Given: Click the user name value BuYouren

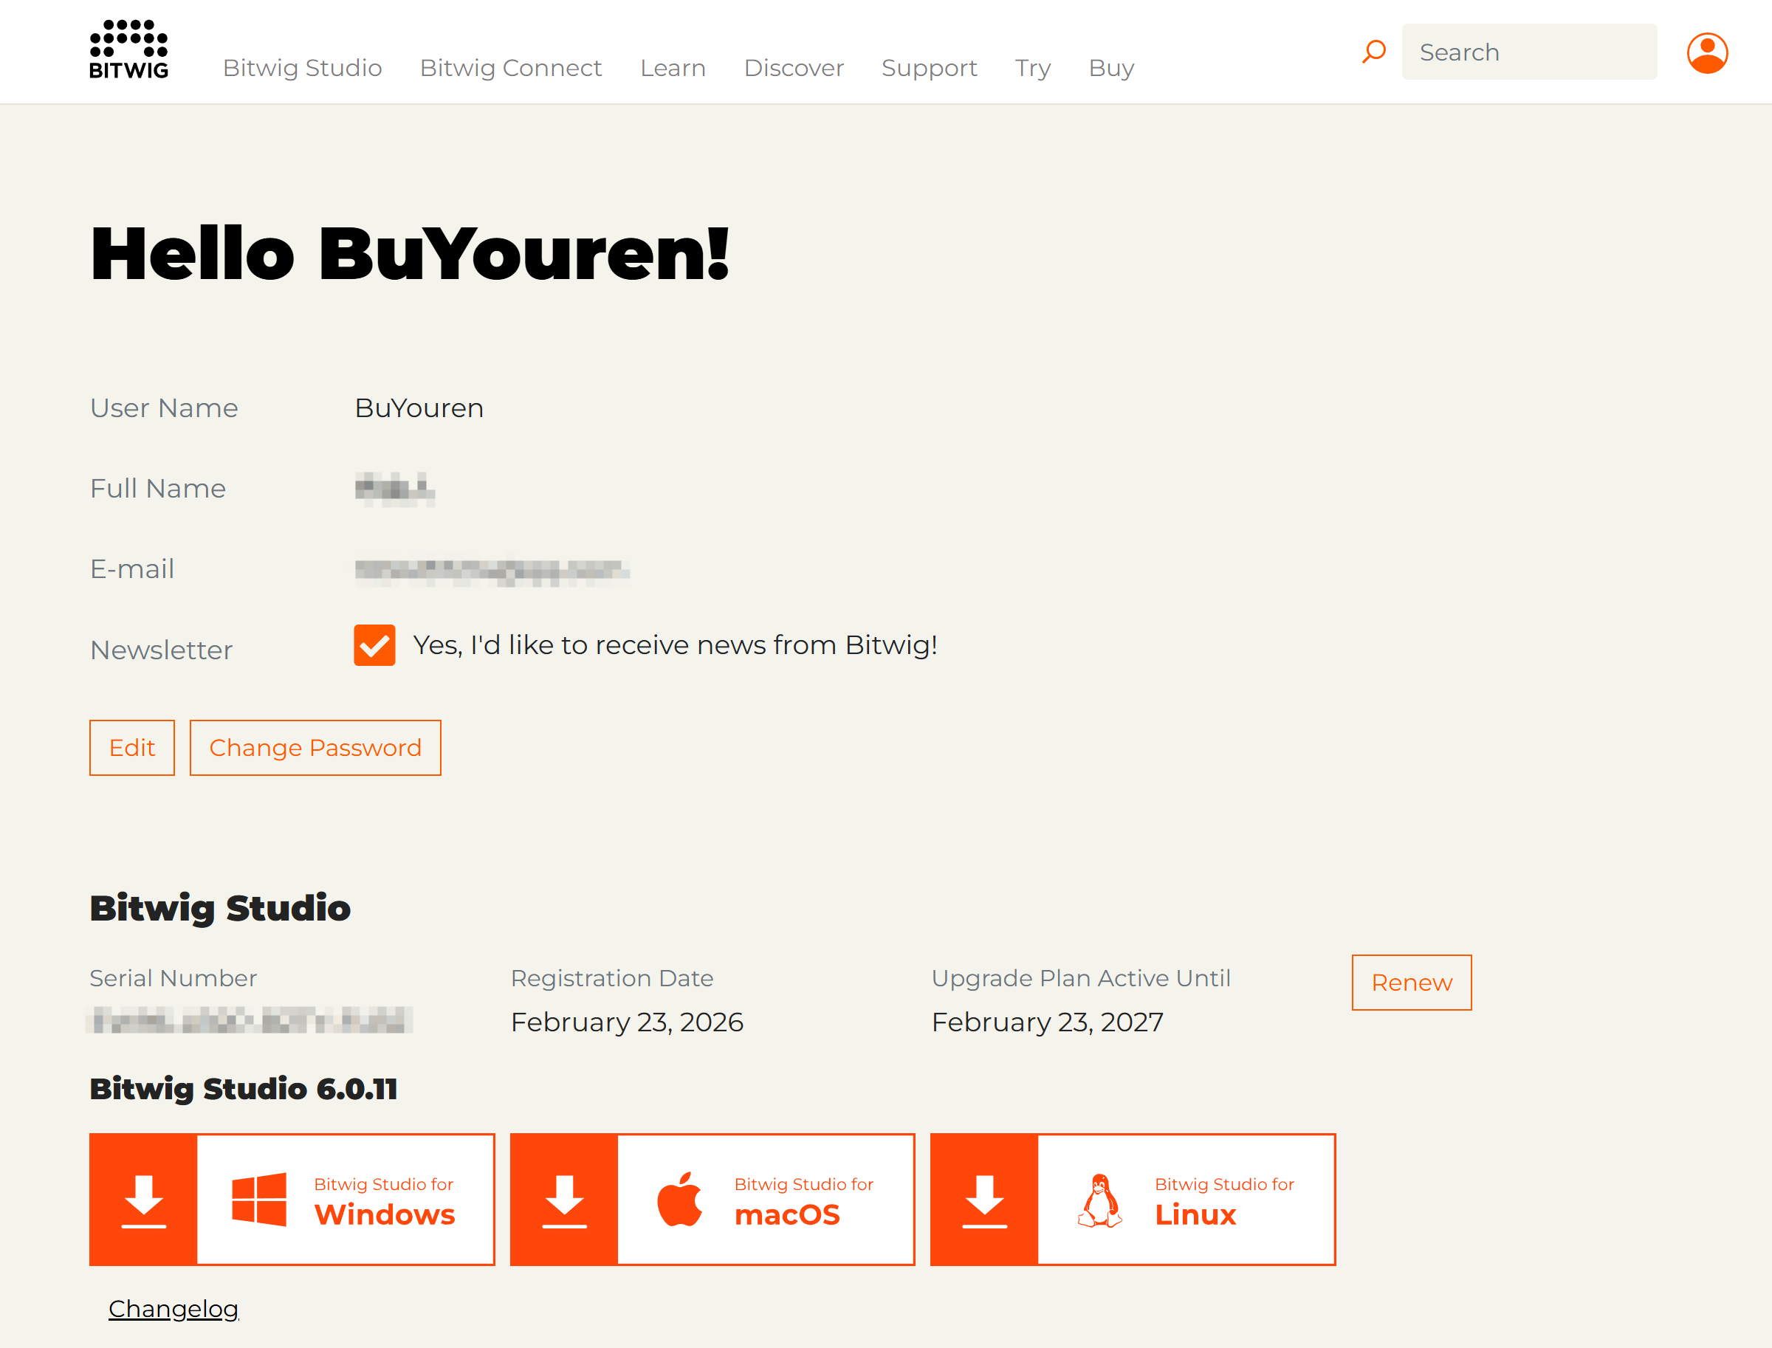Looking at the screenshot, I should click(419, 408).
